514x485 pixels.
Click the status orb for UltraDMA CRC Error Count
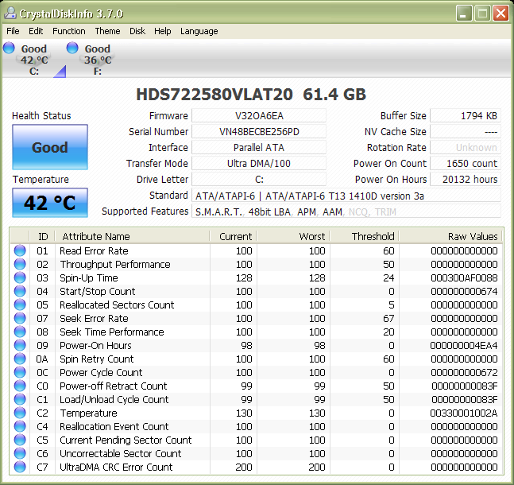(x=20, y=467)
